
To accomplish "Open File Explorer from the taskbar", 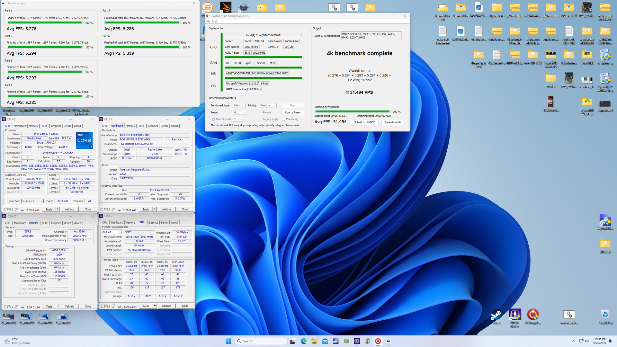I will click(x=314, y=341).
